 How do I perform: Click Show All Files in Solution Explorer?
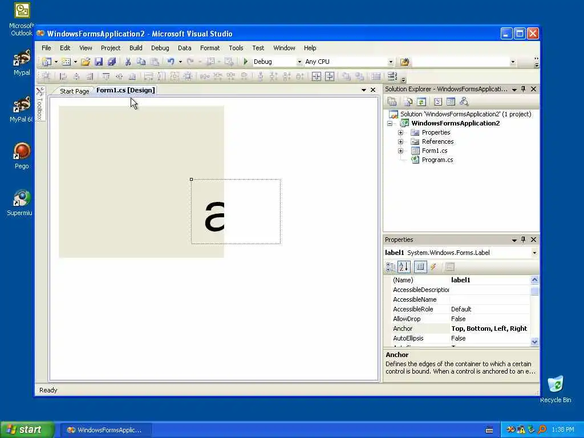[x=408, y=102]
